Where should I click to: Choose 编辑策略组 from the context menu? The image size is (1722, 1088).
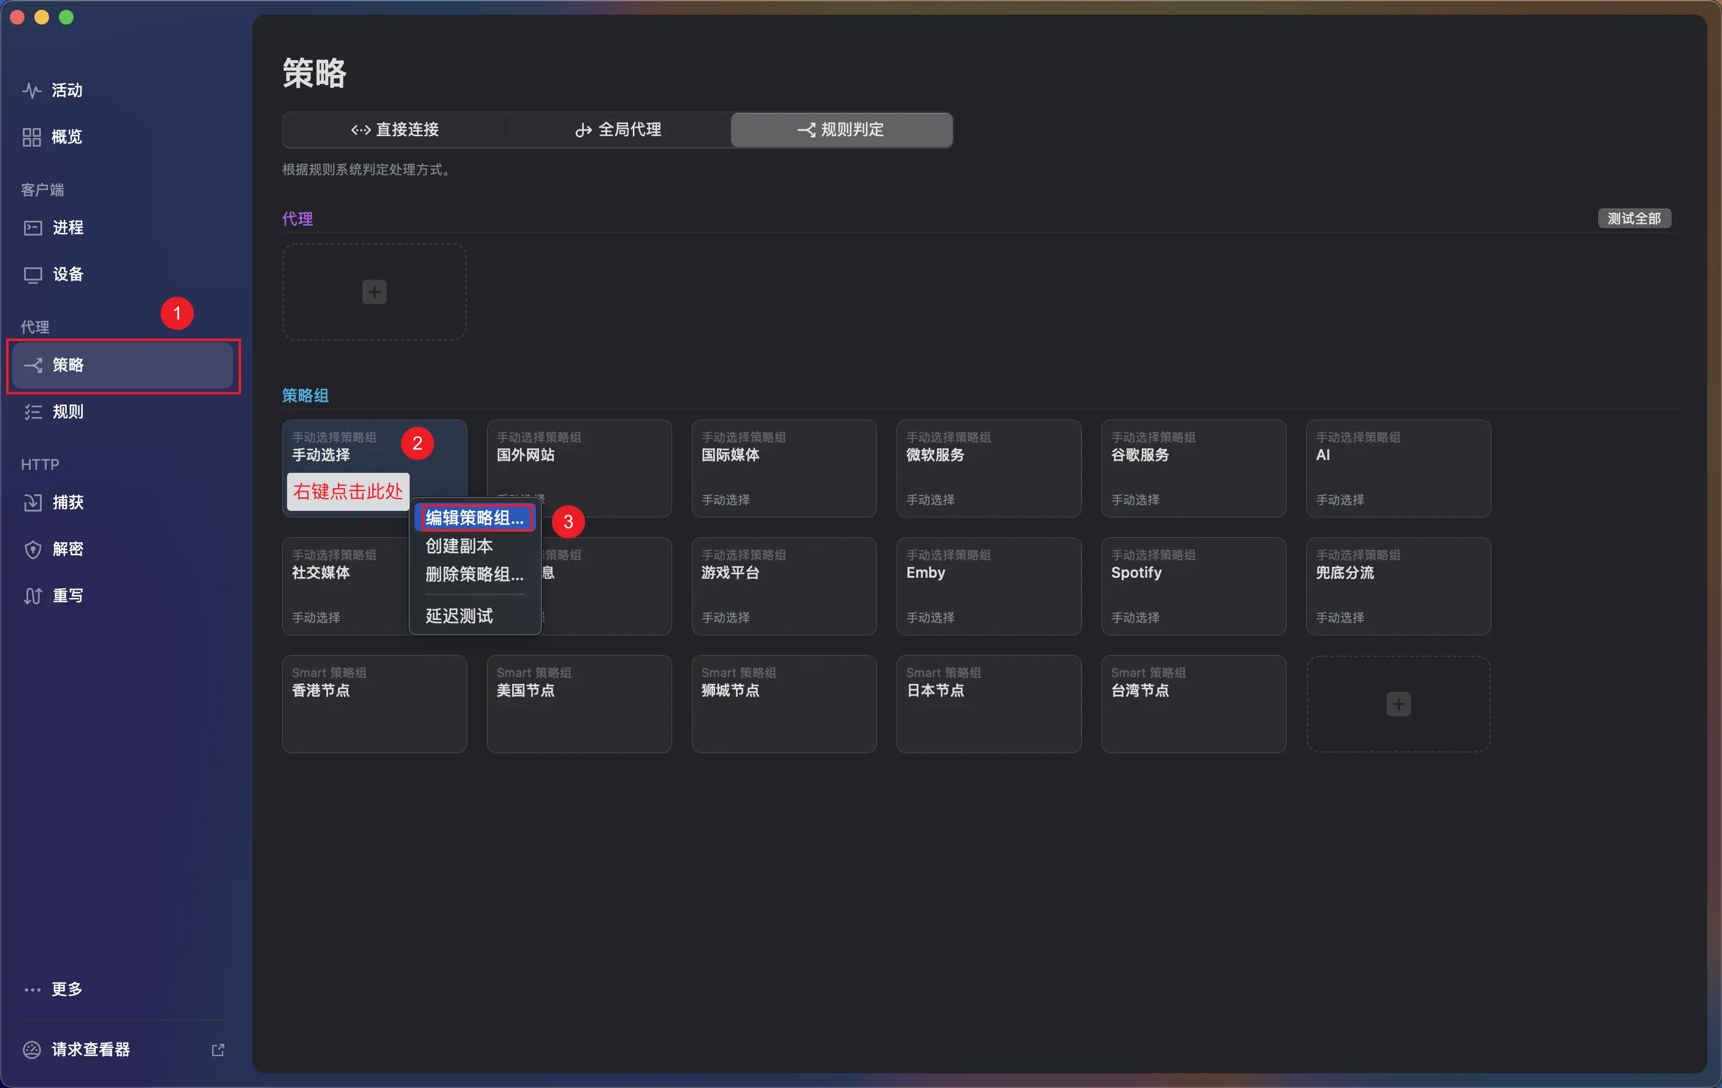point(474,518)
